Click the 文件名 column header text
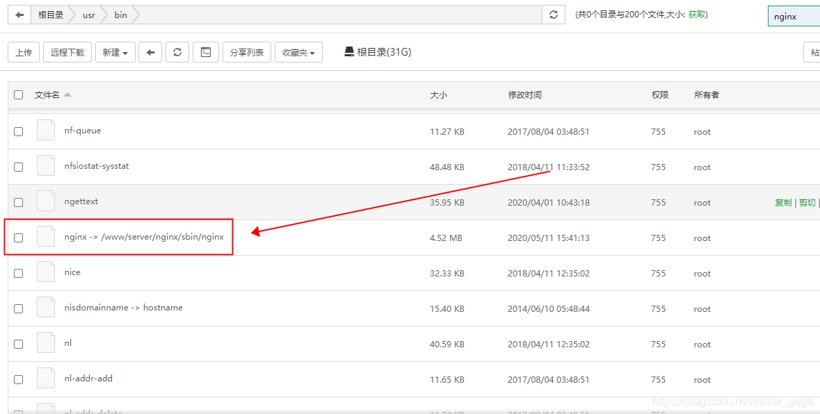This screenshot has height=414, width=820. tap(47, 95)
